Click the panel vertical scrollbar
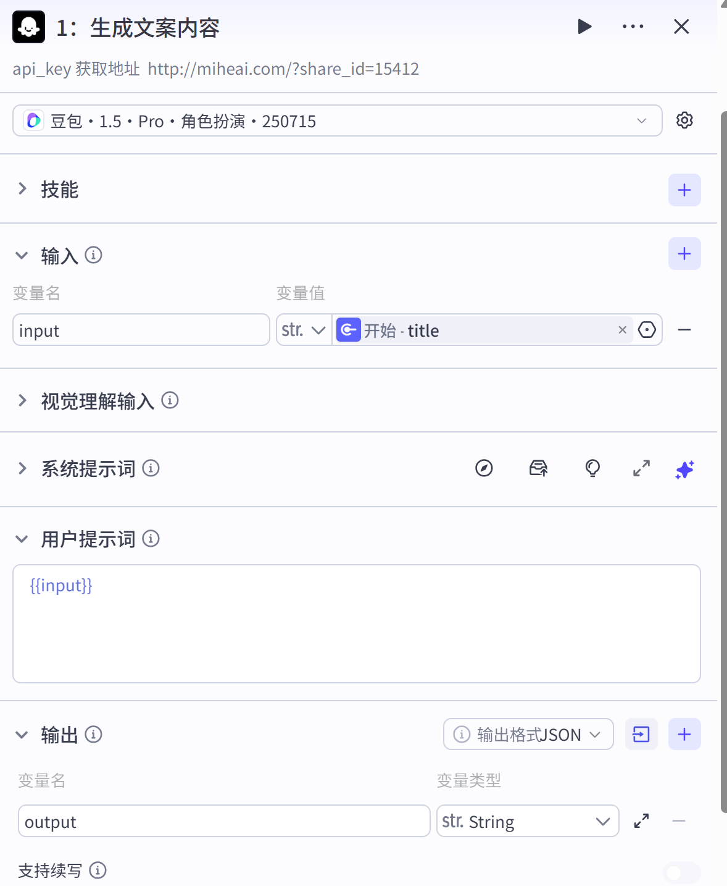The height and width of the screenshot is (886, 727). pos(724,462)
